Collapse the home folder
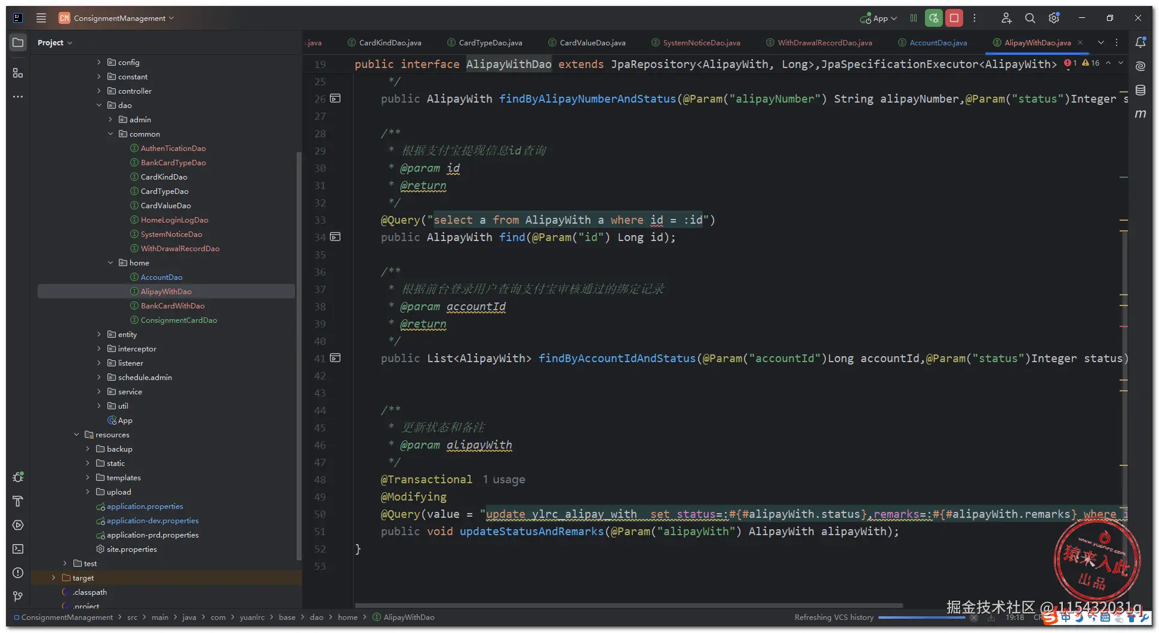This screenshot has width=1159, height=633. click(110, 263)
